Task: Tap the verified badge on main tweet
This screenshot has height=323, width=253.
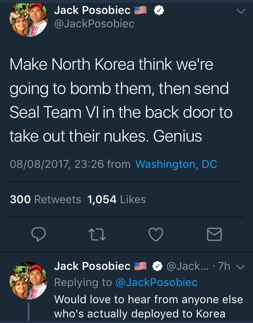Action: click(159, 10)
